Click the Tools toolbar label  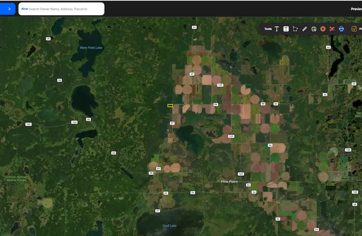(x=268, y=29)
